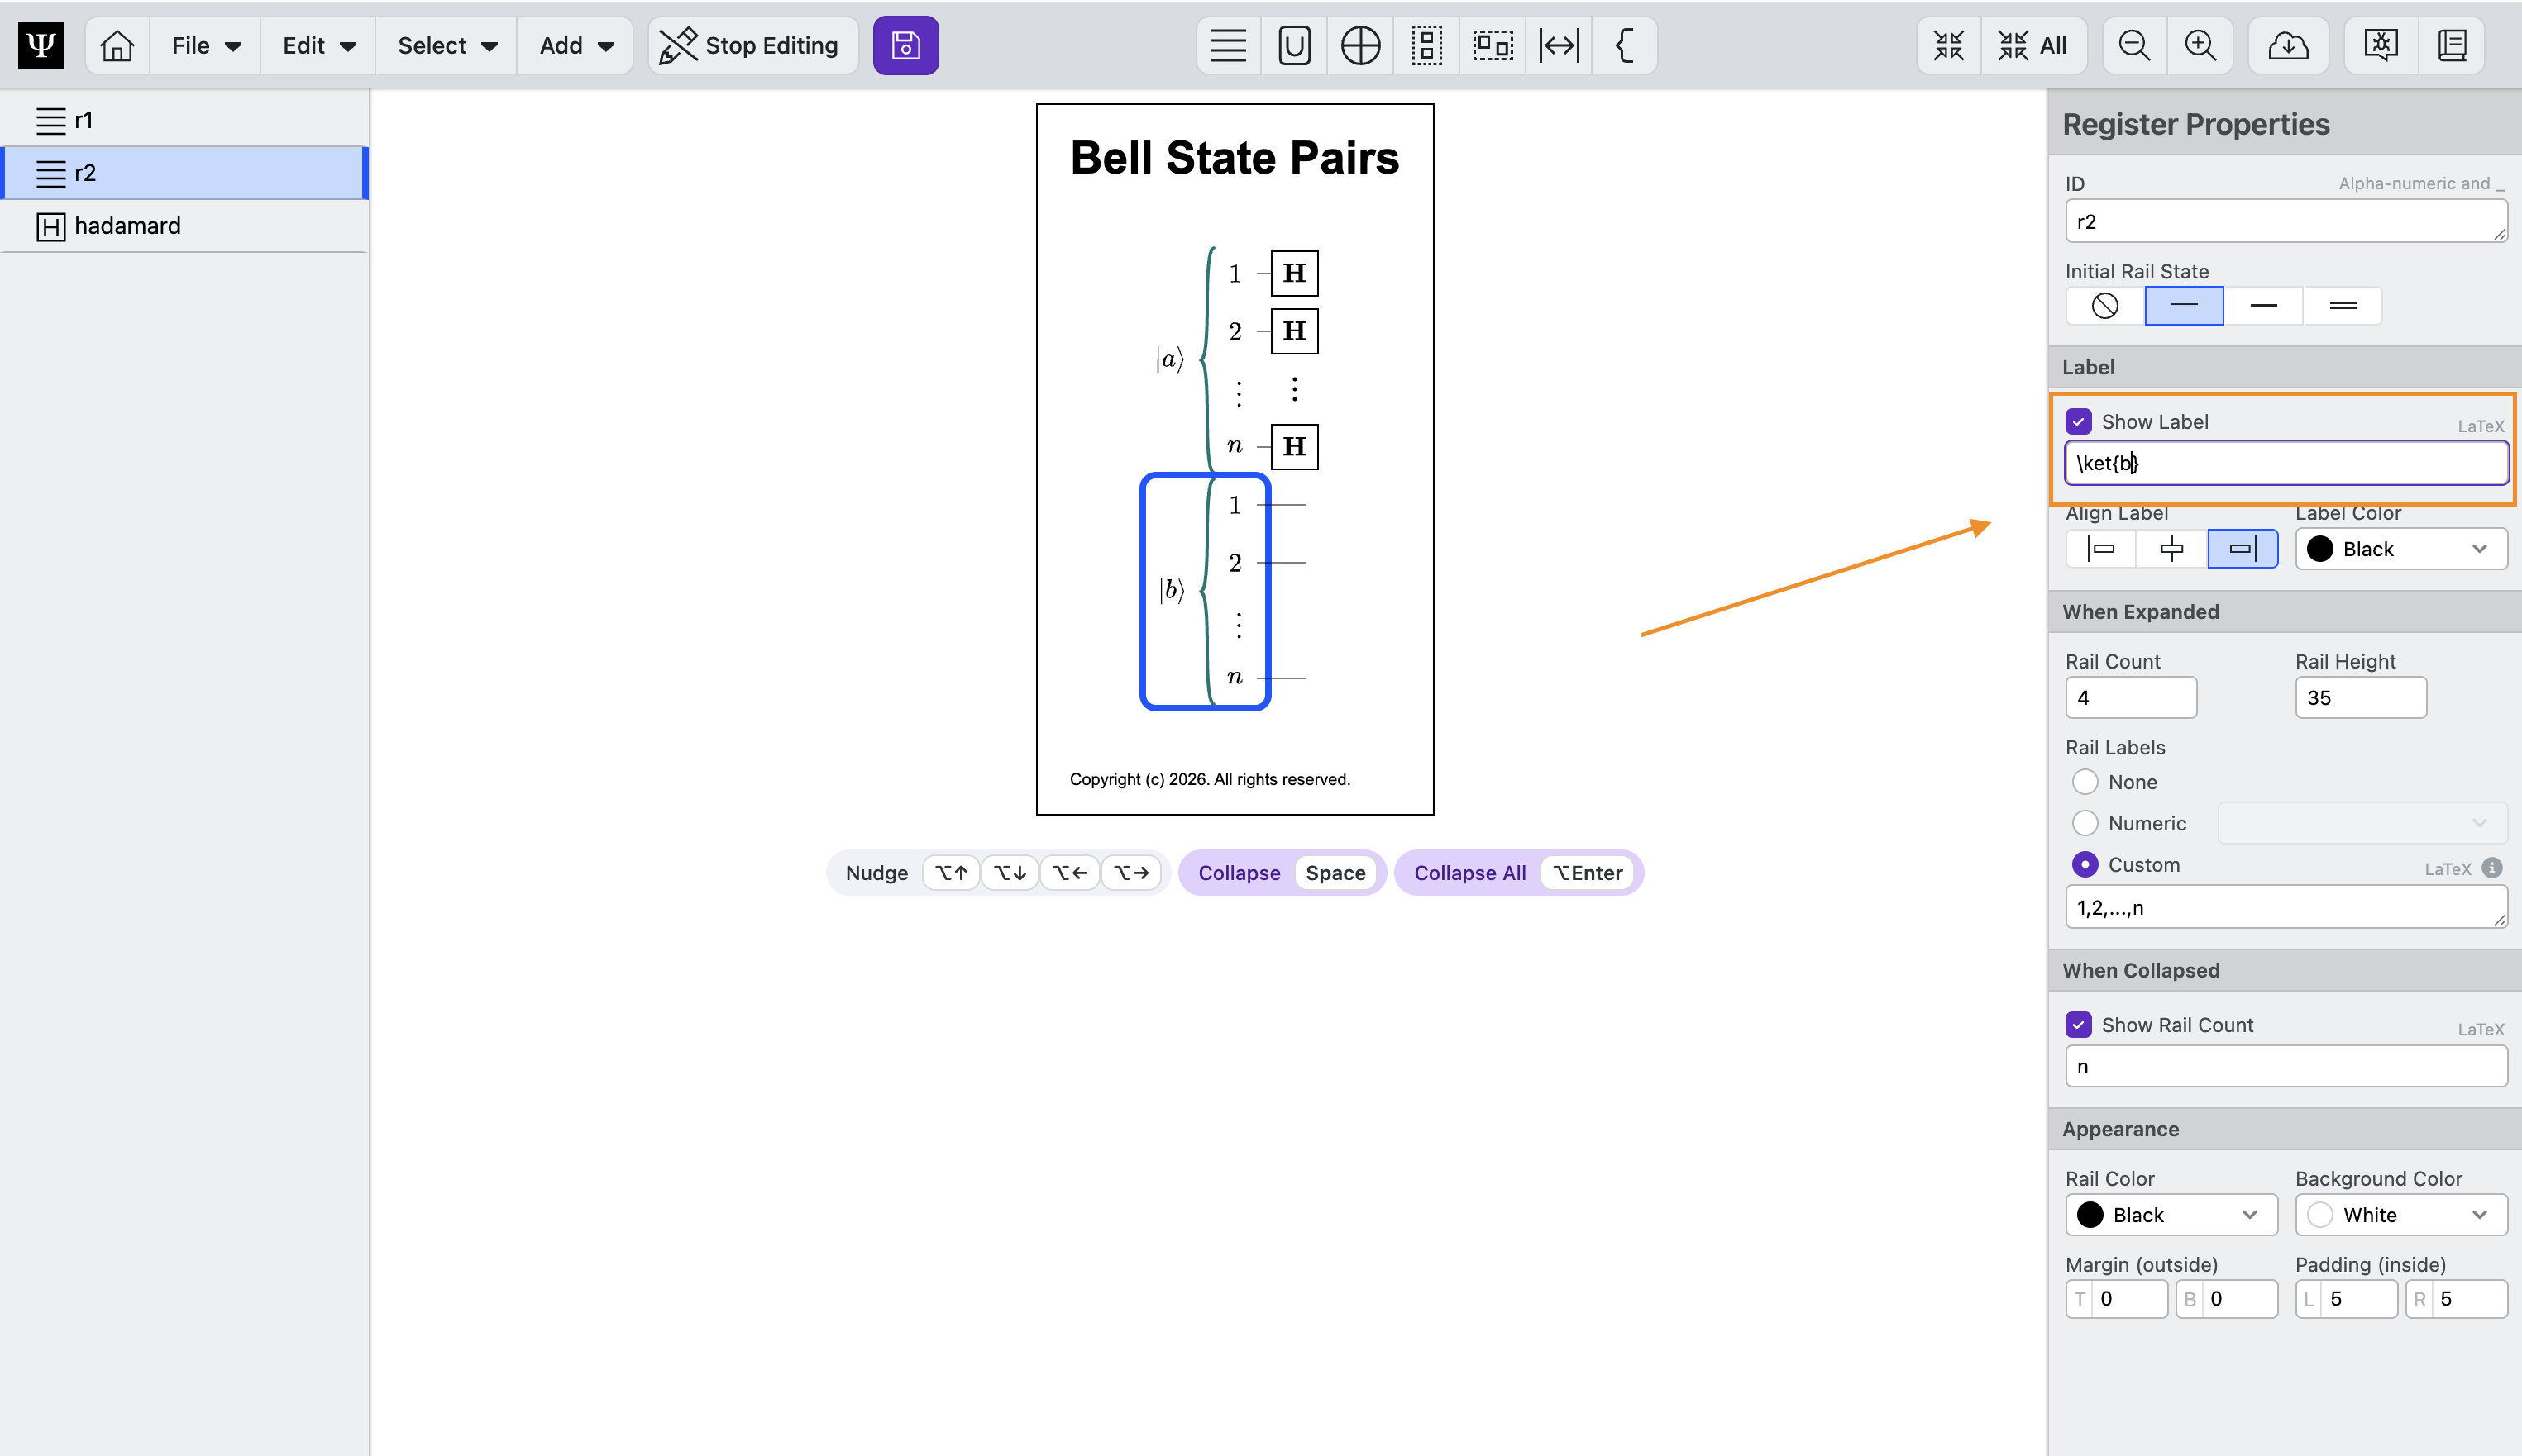Viewport: 2522px width, 1456px height.
Task: Click the home icon in toolbar
Action: pyautogui.click(x=117, y=45)
